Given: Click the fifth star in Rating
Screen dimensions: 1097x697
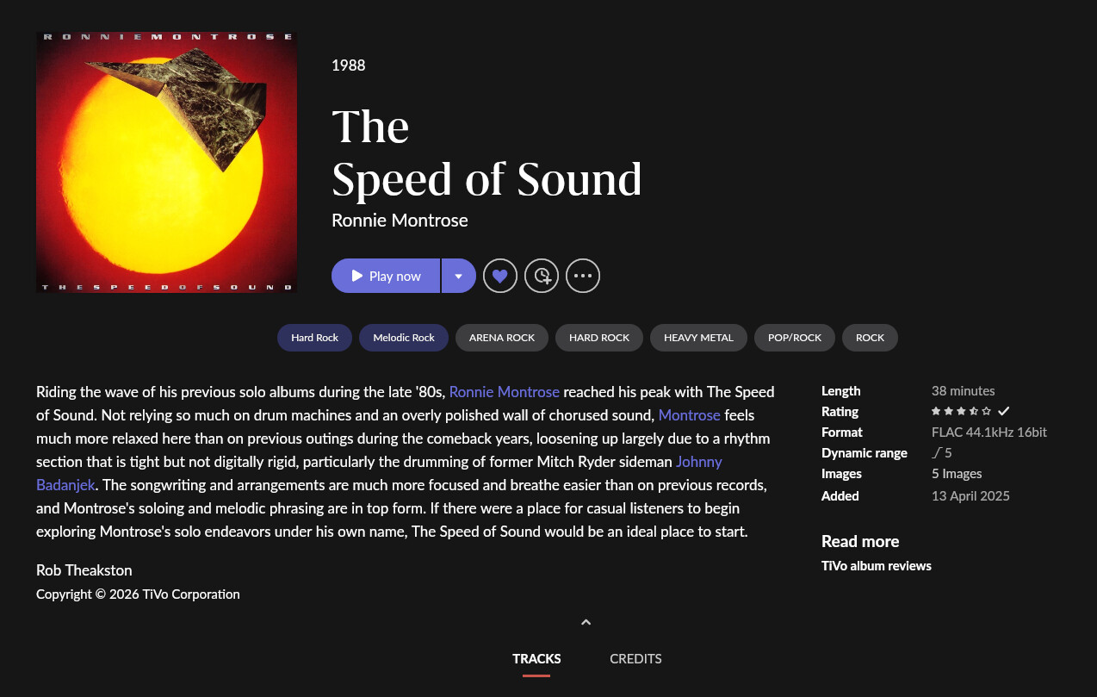Looking at the screenshot, I should coord(987,411).
